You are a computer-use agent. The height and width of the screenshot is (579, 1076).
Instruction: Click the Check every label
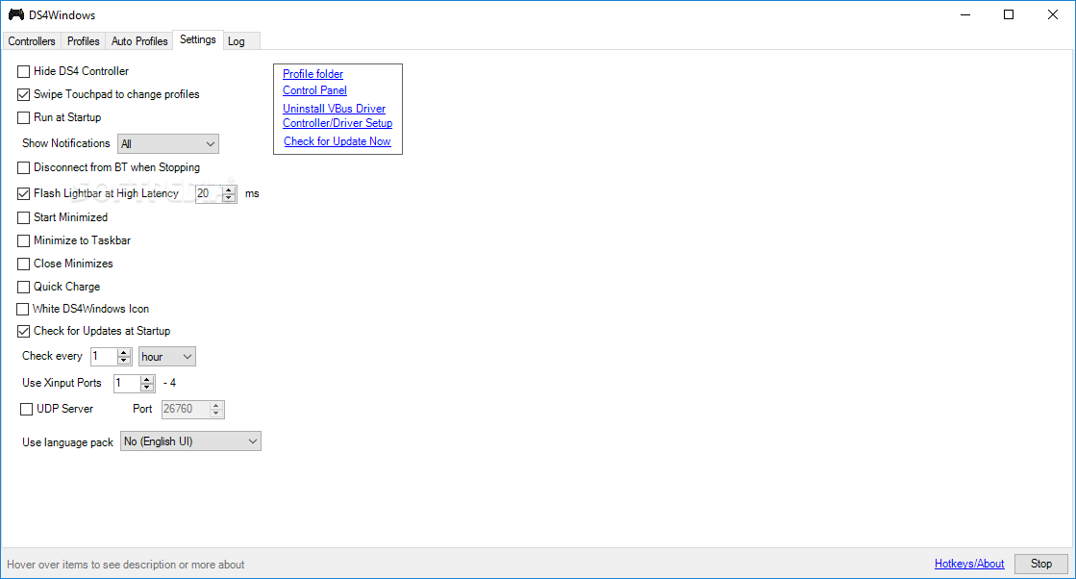[52, 356]
